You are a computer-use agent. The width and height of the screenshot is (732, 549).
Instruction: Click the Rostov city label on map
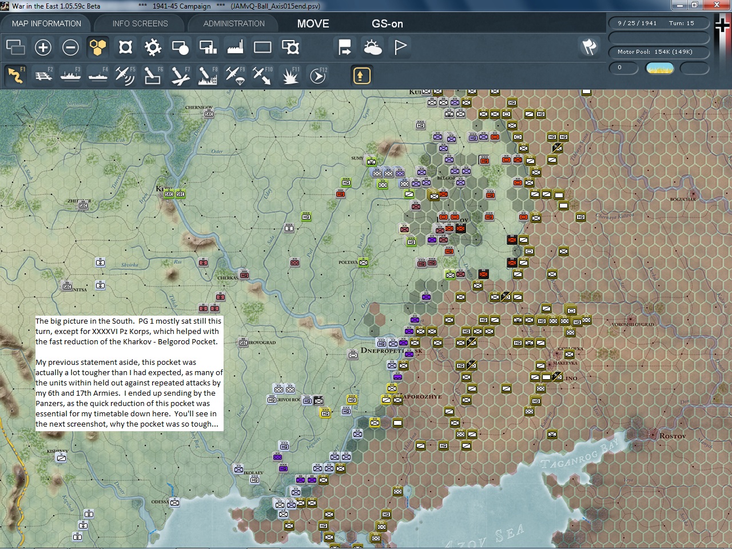pos(672,436)
